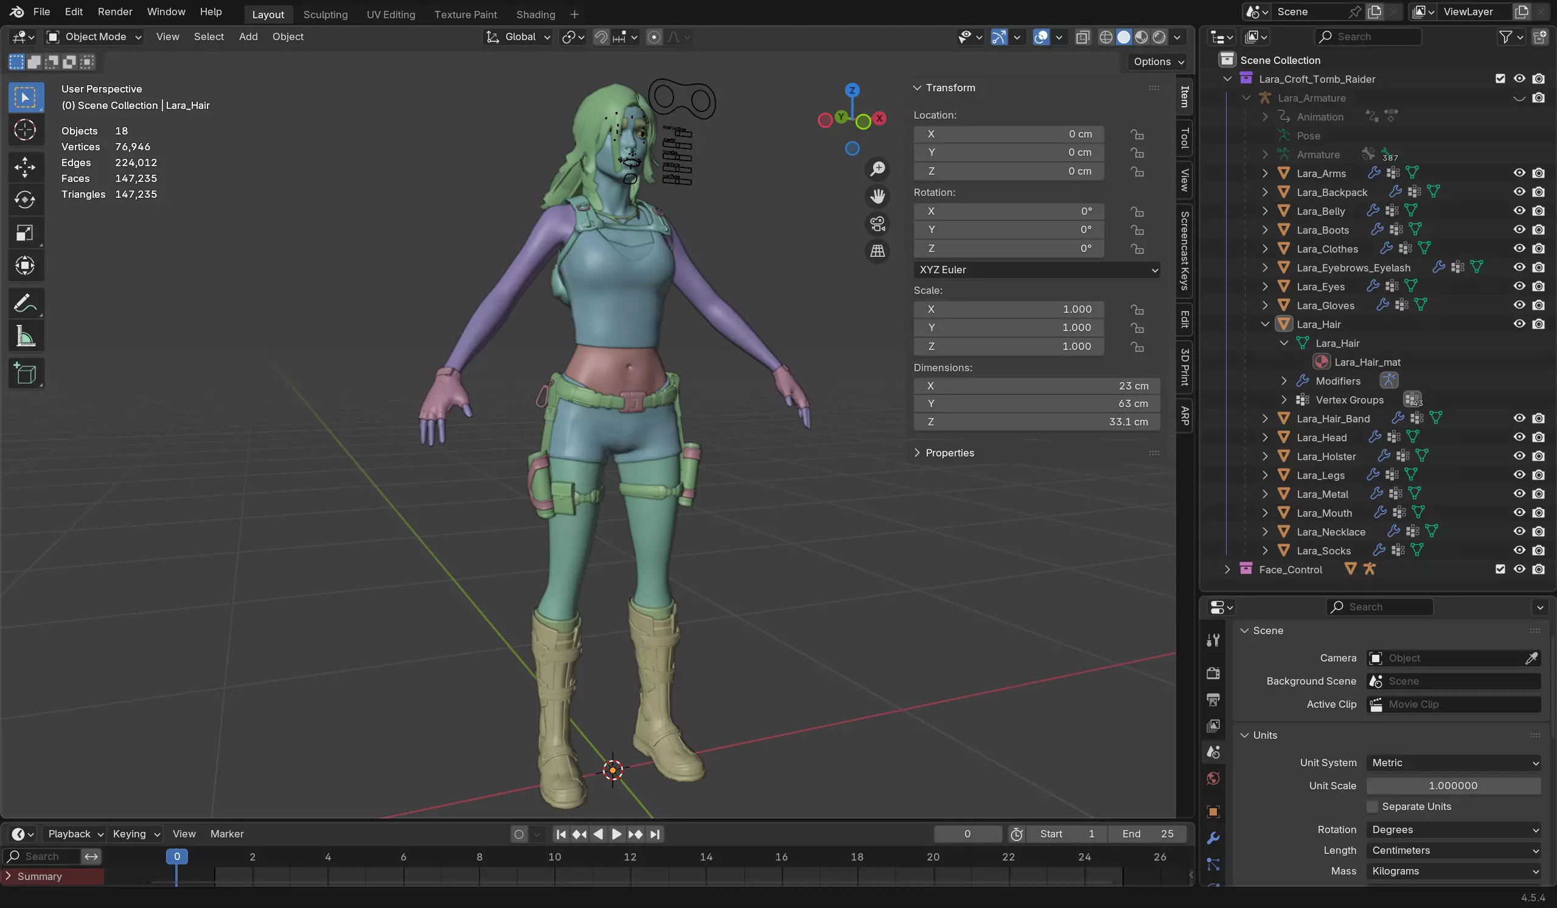The height and width of the screenshot is (908, 1557).
Task: Play the animation forward
Action: tap(616, 834)
